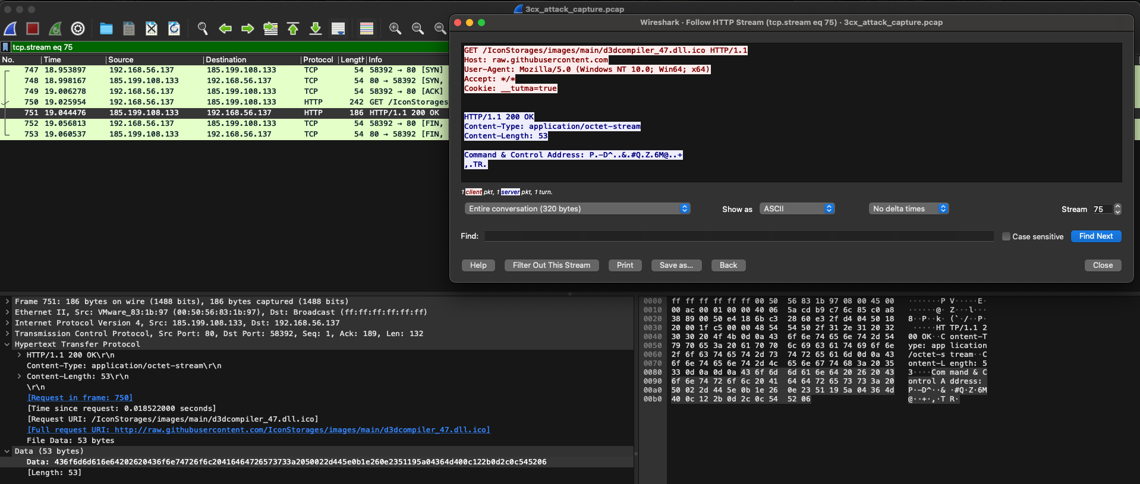
Task: Select packet 751 HTTP 200 OK row
Action: [224, 113]
